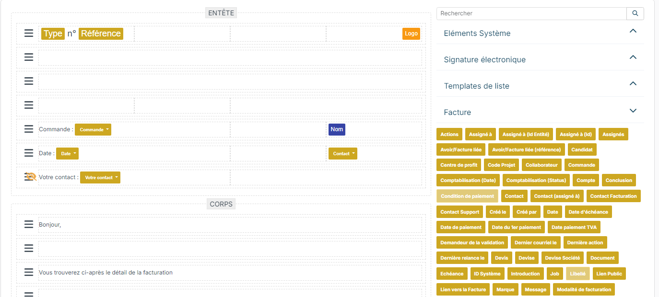Click the blue Nom tag

pos(337,129)
